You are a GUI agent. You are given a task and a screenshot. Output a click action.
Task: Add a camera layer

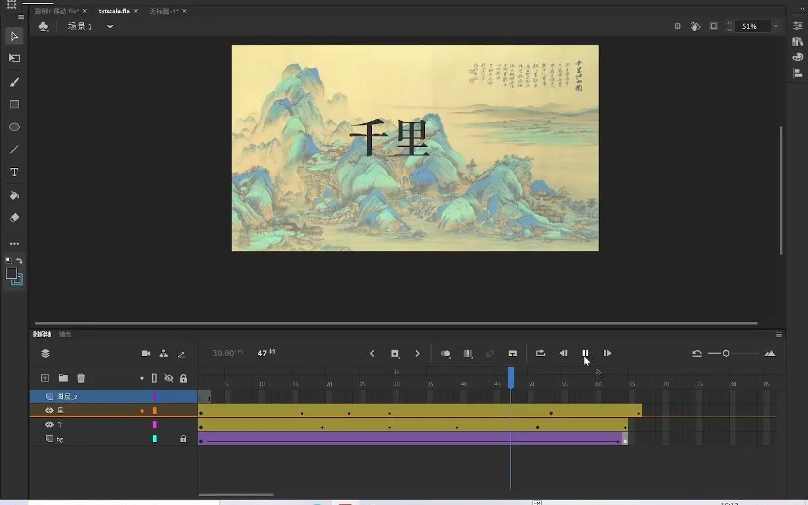[x=146, y=353]
